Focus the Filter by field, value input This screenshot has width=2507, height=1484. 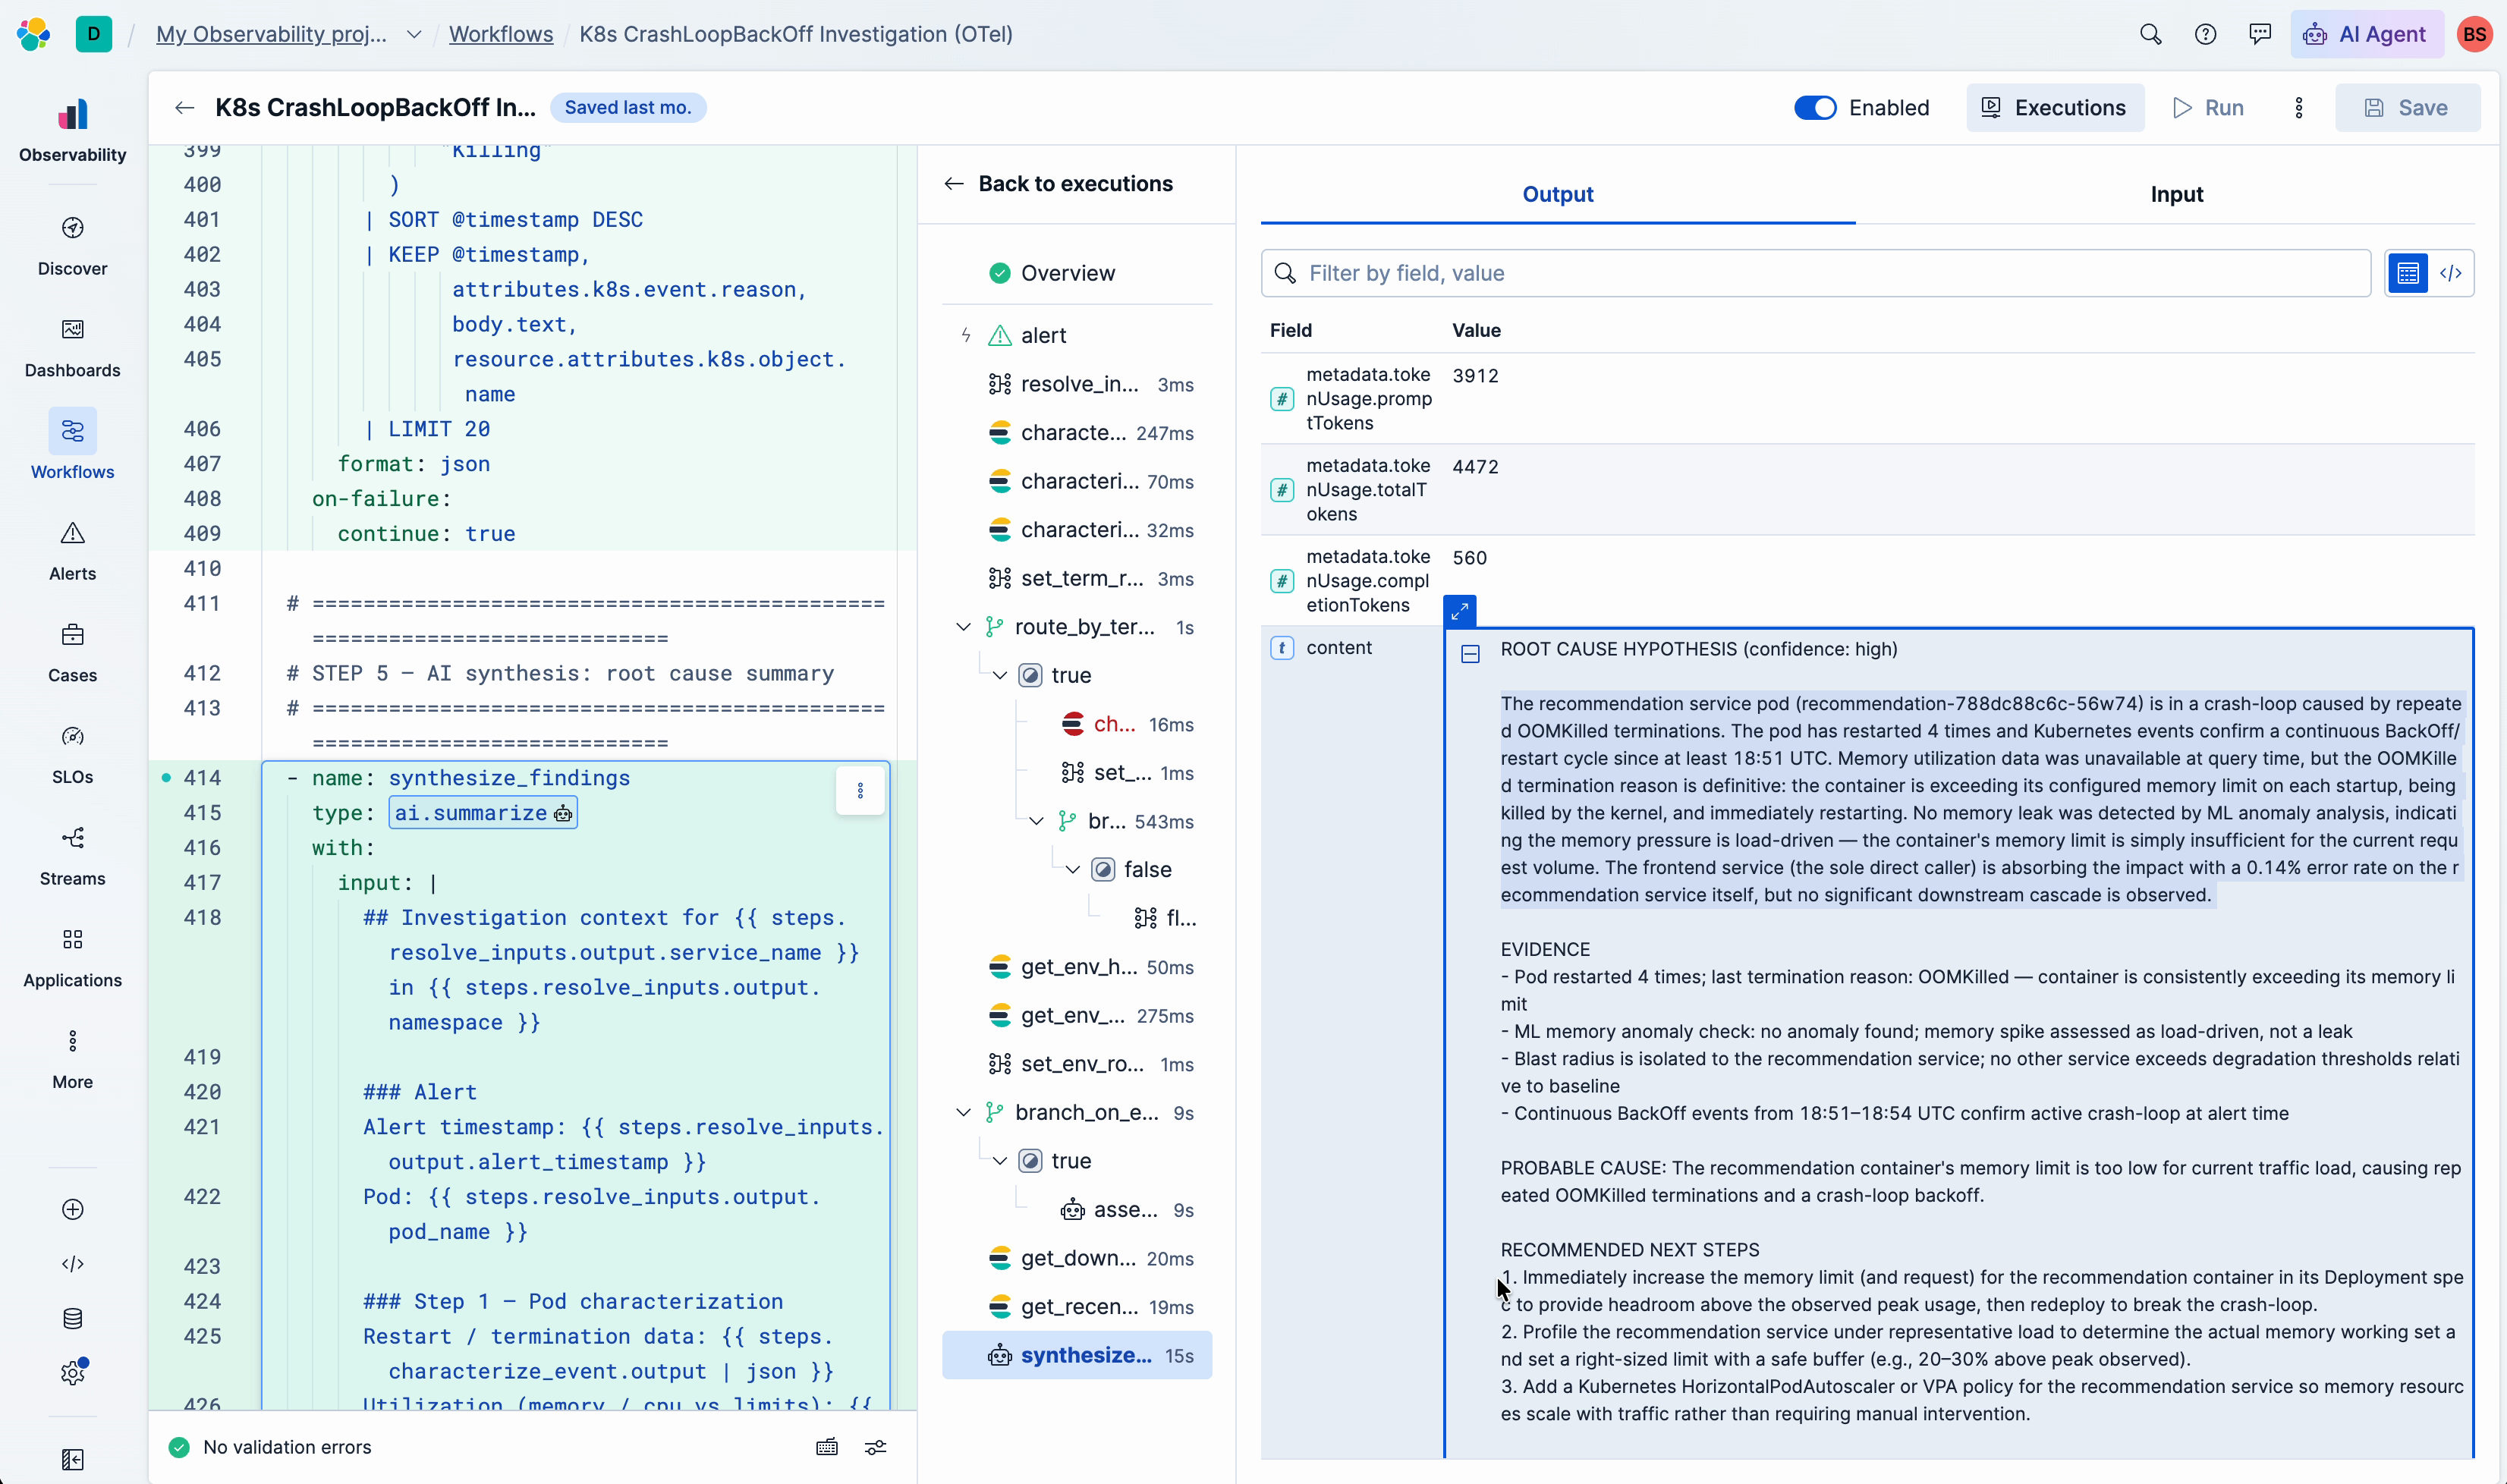(1816, 273)
